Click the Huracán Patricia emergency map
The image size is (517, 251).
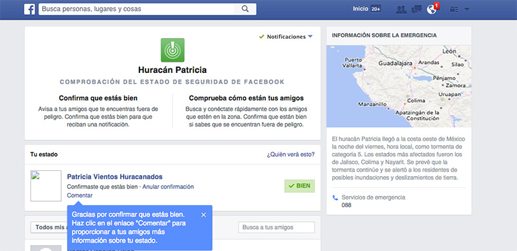coord(399,86)
